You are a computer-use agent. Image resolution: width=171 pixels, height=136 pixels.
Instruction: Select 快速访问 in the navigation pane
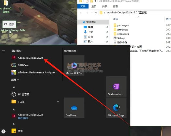point(93,22)
